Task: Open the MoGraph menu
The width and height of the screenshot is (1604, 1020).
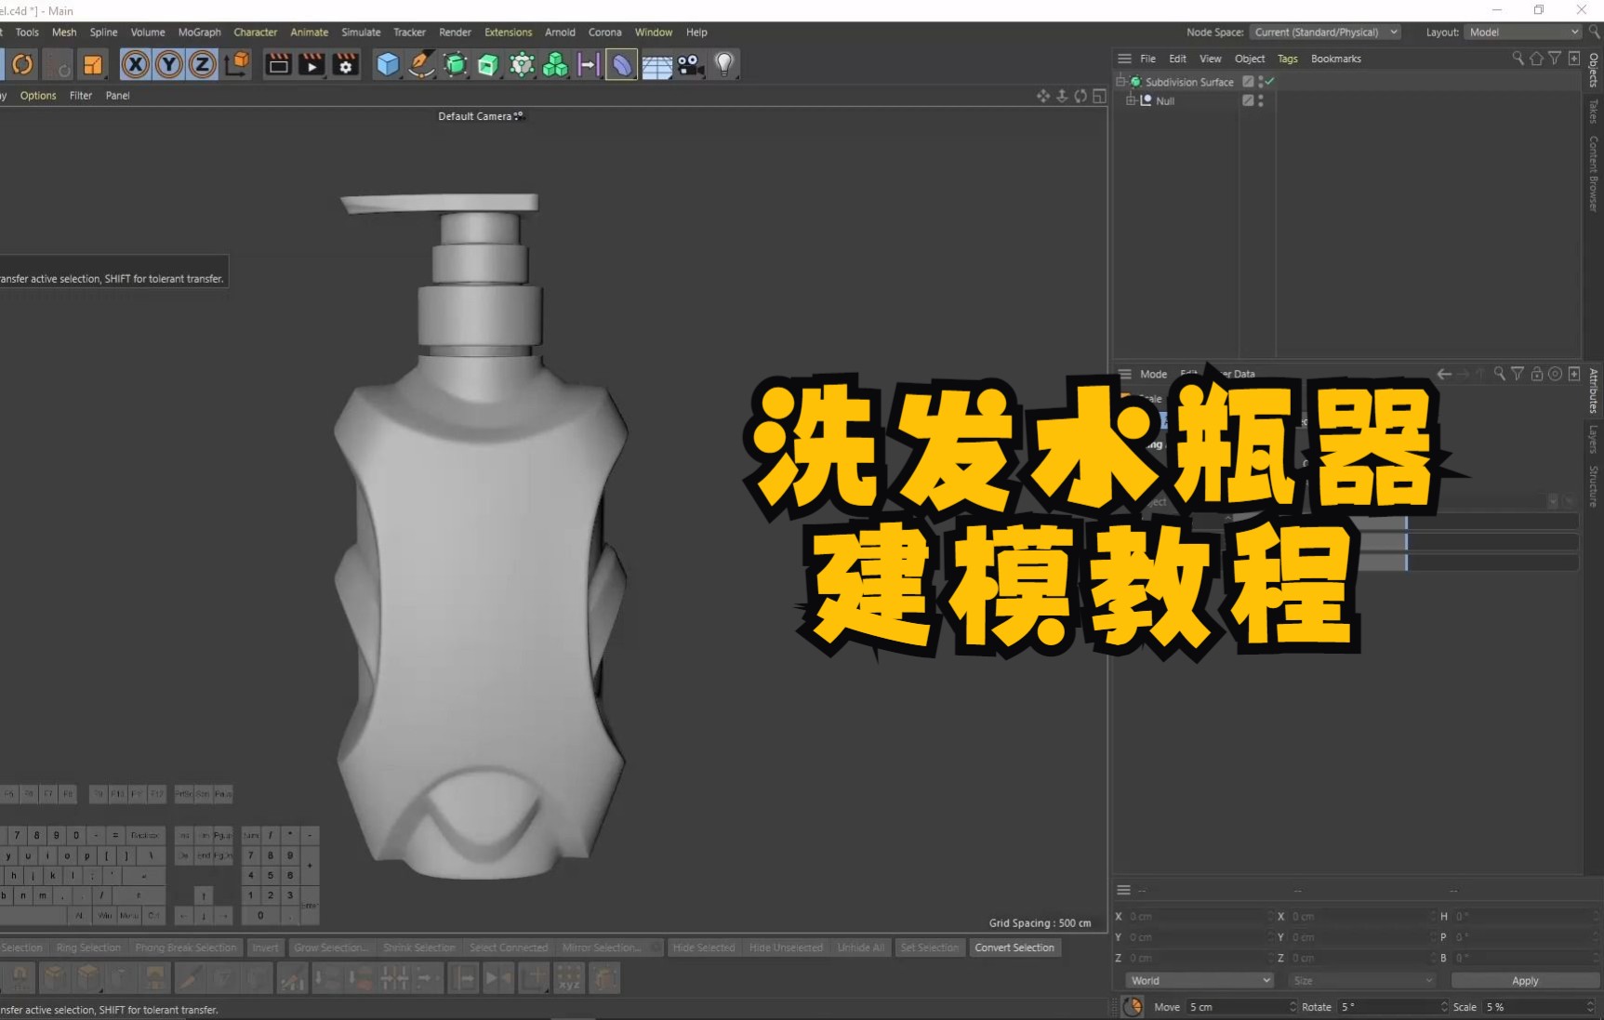Action: [199, 32]
